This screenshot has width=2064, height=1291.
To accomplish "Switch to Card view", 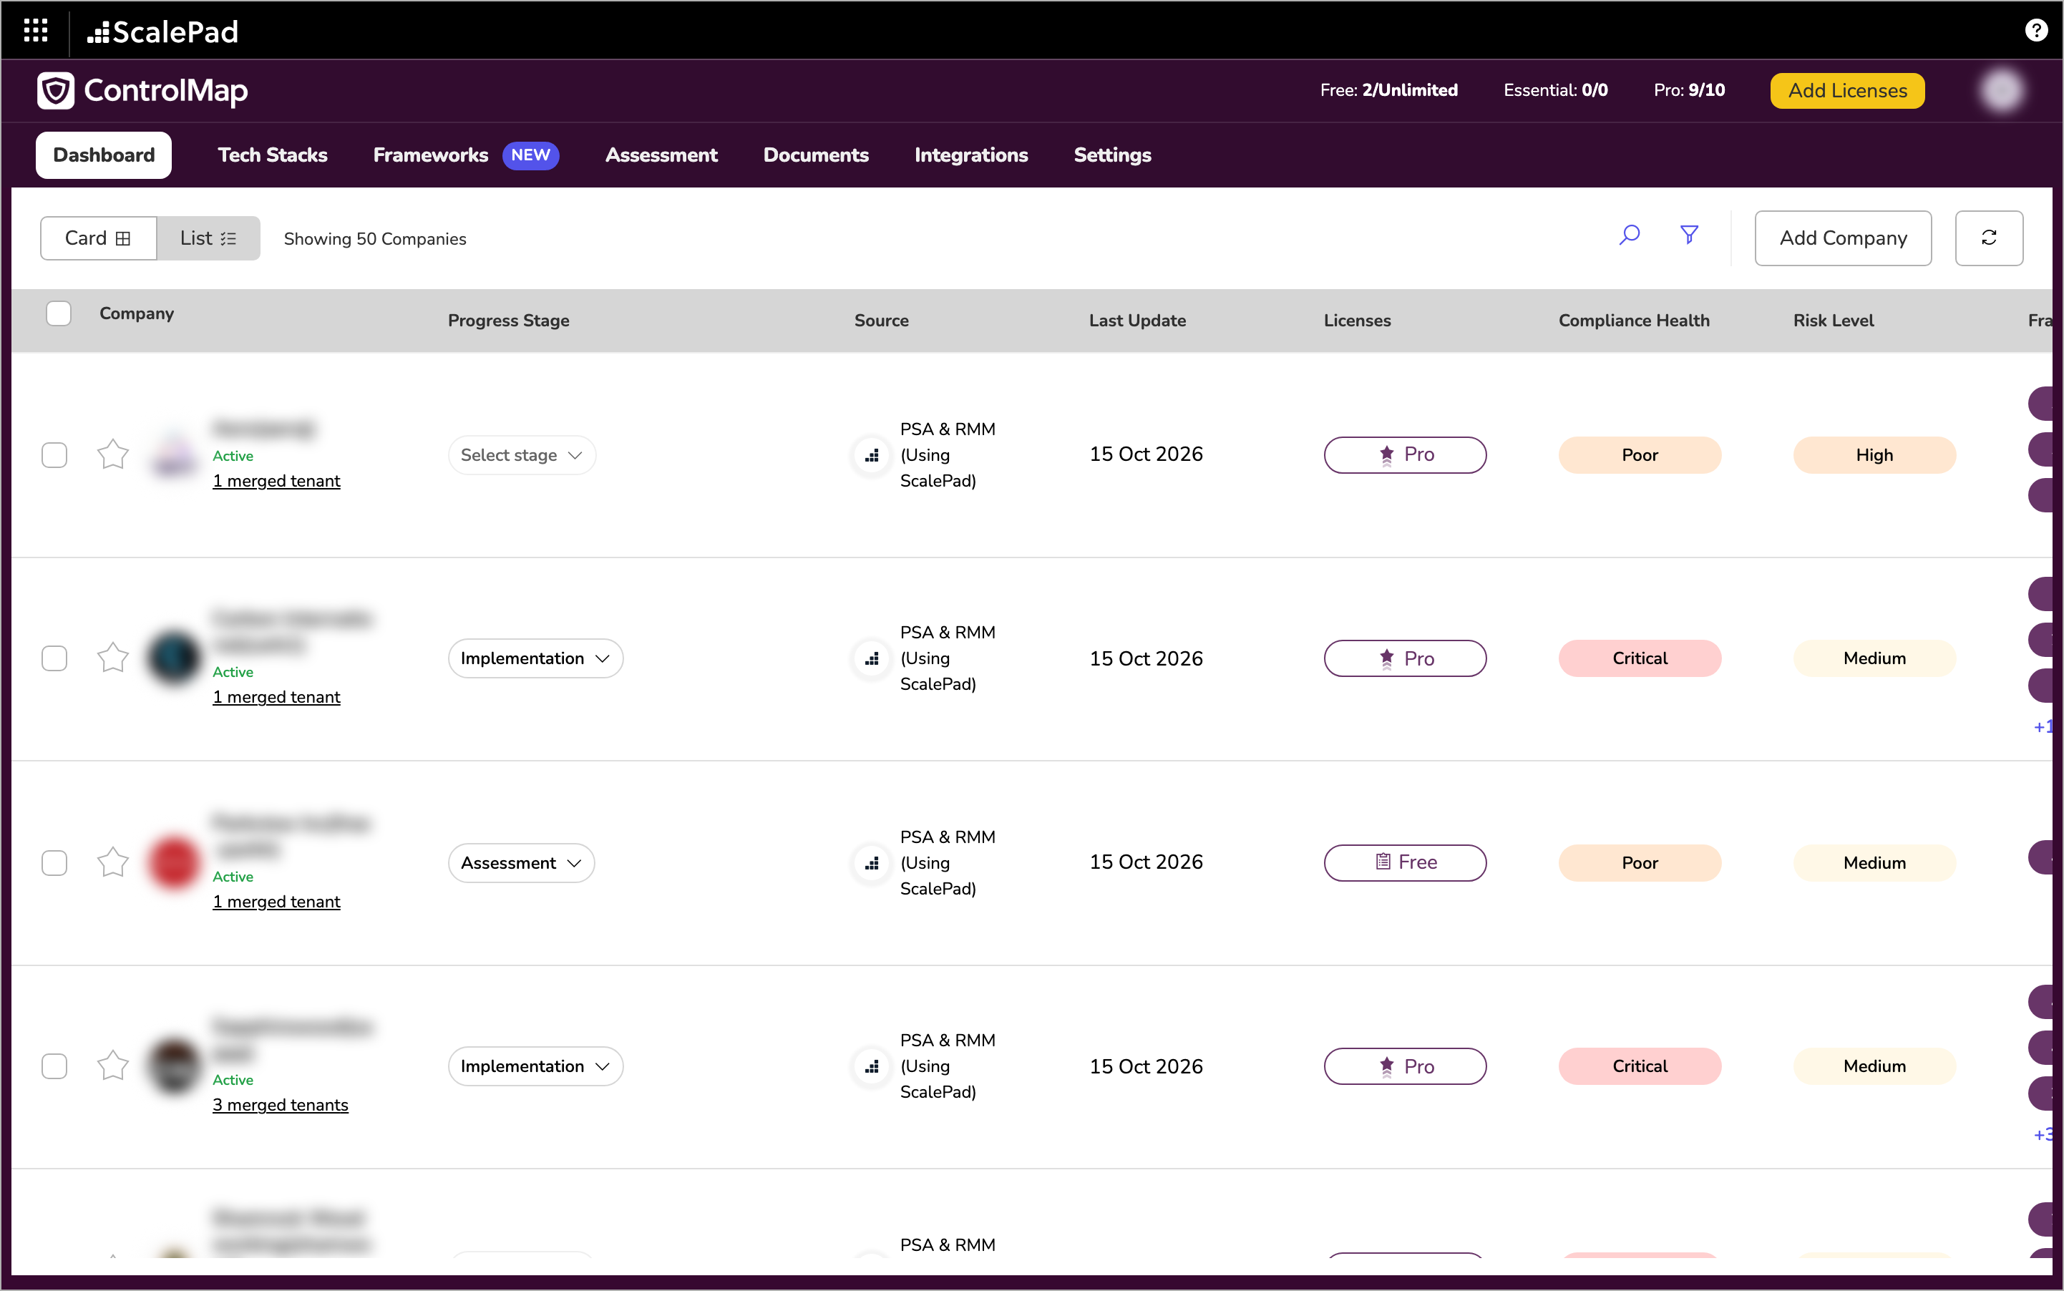I will point(98,238).
